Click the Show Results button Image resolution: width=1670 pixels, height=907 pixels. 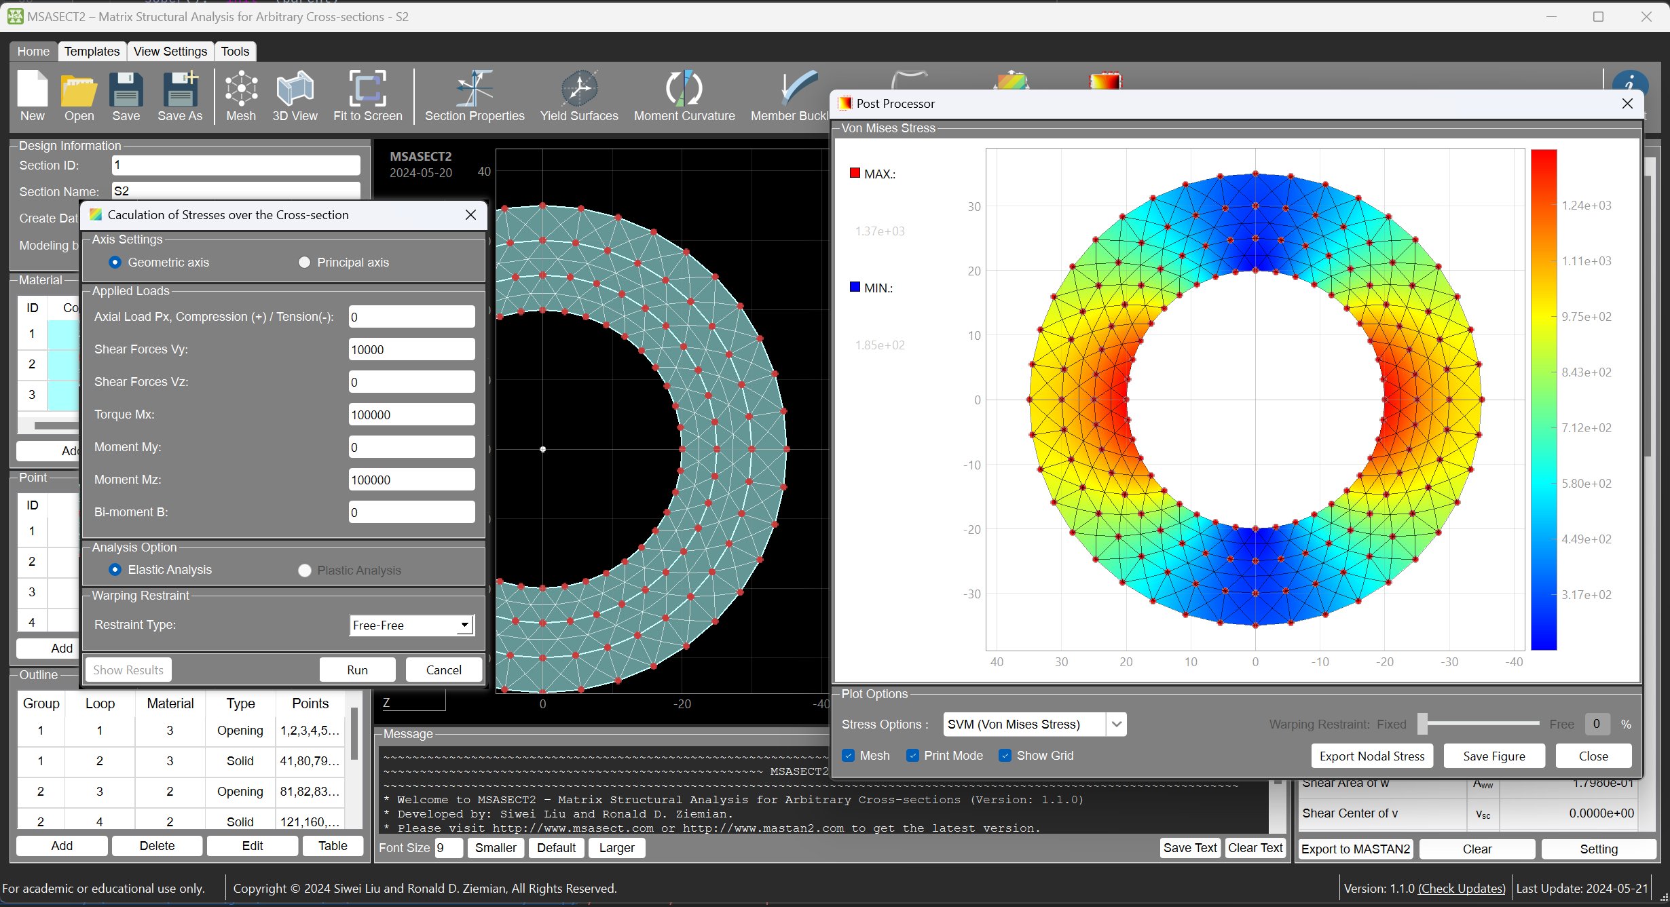pos(128,670)
